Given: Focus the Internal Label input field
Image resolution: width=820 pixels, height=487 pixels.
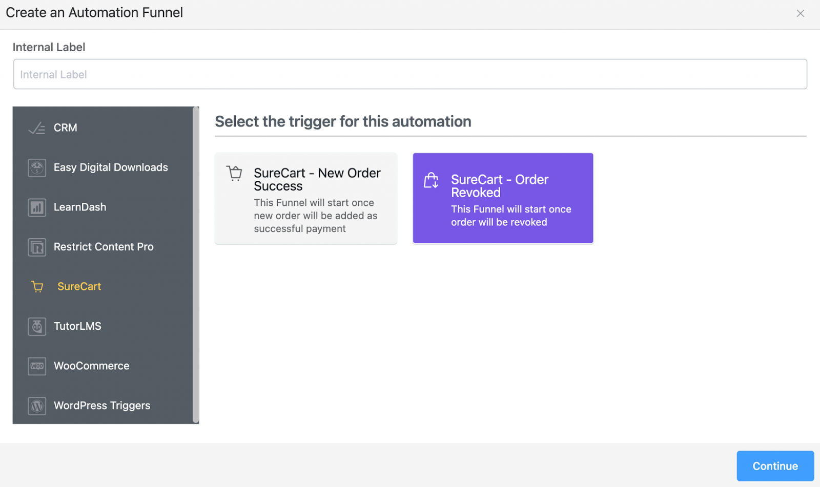Looking at the screenshot, I should [x=410, y=74].
